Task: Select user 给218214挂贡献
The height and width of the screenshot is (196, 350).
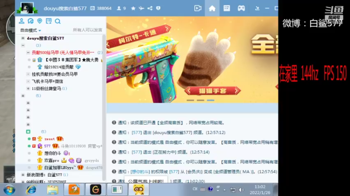Action: [59, 67]
